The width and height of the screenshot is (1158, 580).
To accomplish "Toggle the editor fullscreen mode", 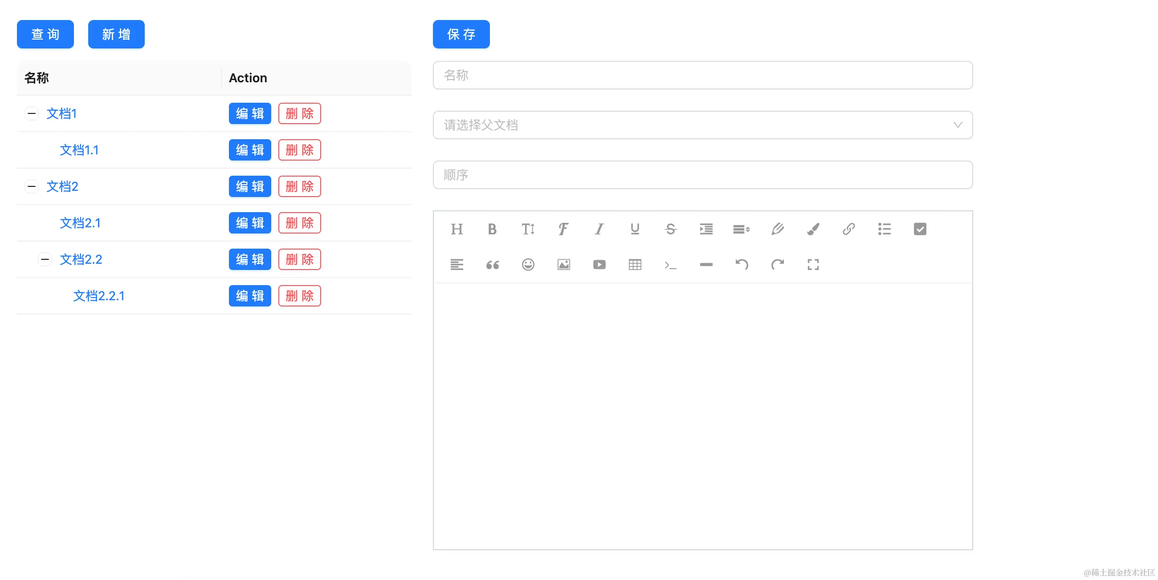I will (x=813, y=264).
